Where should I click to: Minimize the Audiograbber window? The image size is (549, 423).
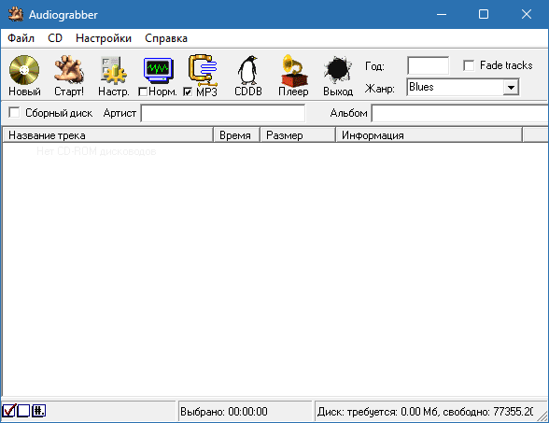coord(442,14)
